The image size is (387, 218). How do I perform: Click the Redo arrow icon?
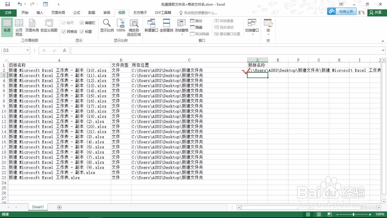32,4
